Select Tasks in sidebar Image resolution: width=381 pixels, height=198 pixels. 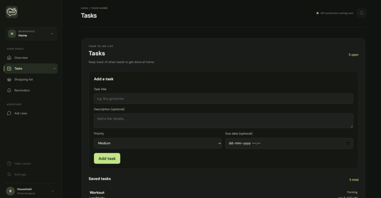[x=31, y=68]
